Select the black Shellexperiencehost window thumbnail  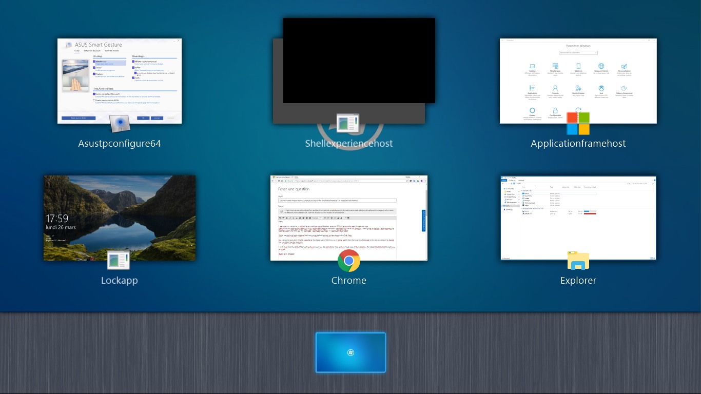point(359,61)
